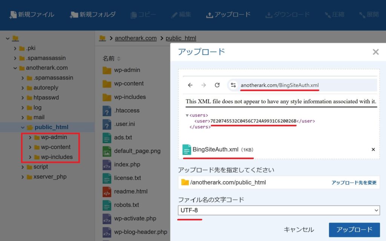This screenshot has height=241, width=386.
Task: Click the robots.txt file icon
Action: click(x=107, y=205)
